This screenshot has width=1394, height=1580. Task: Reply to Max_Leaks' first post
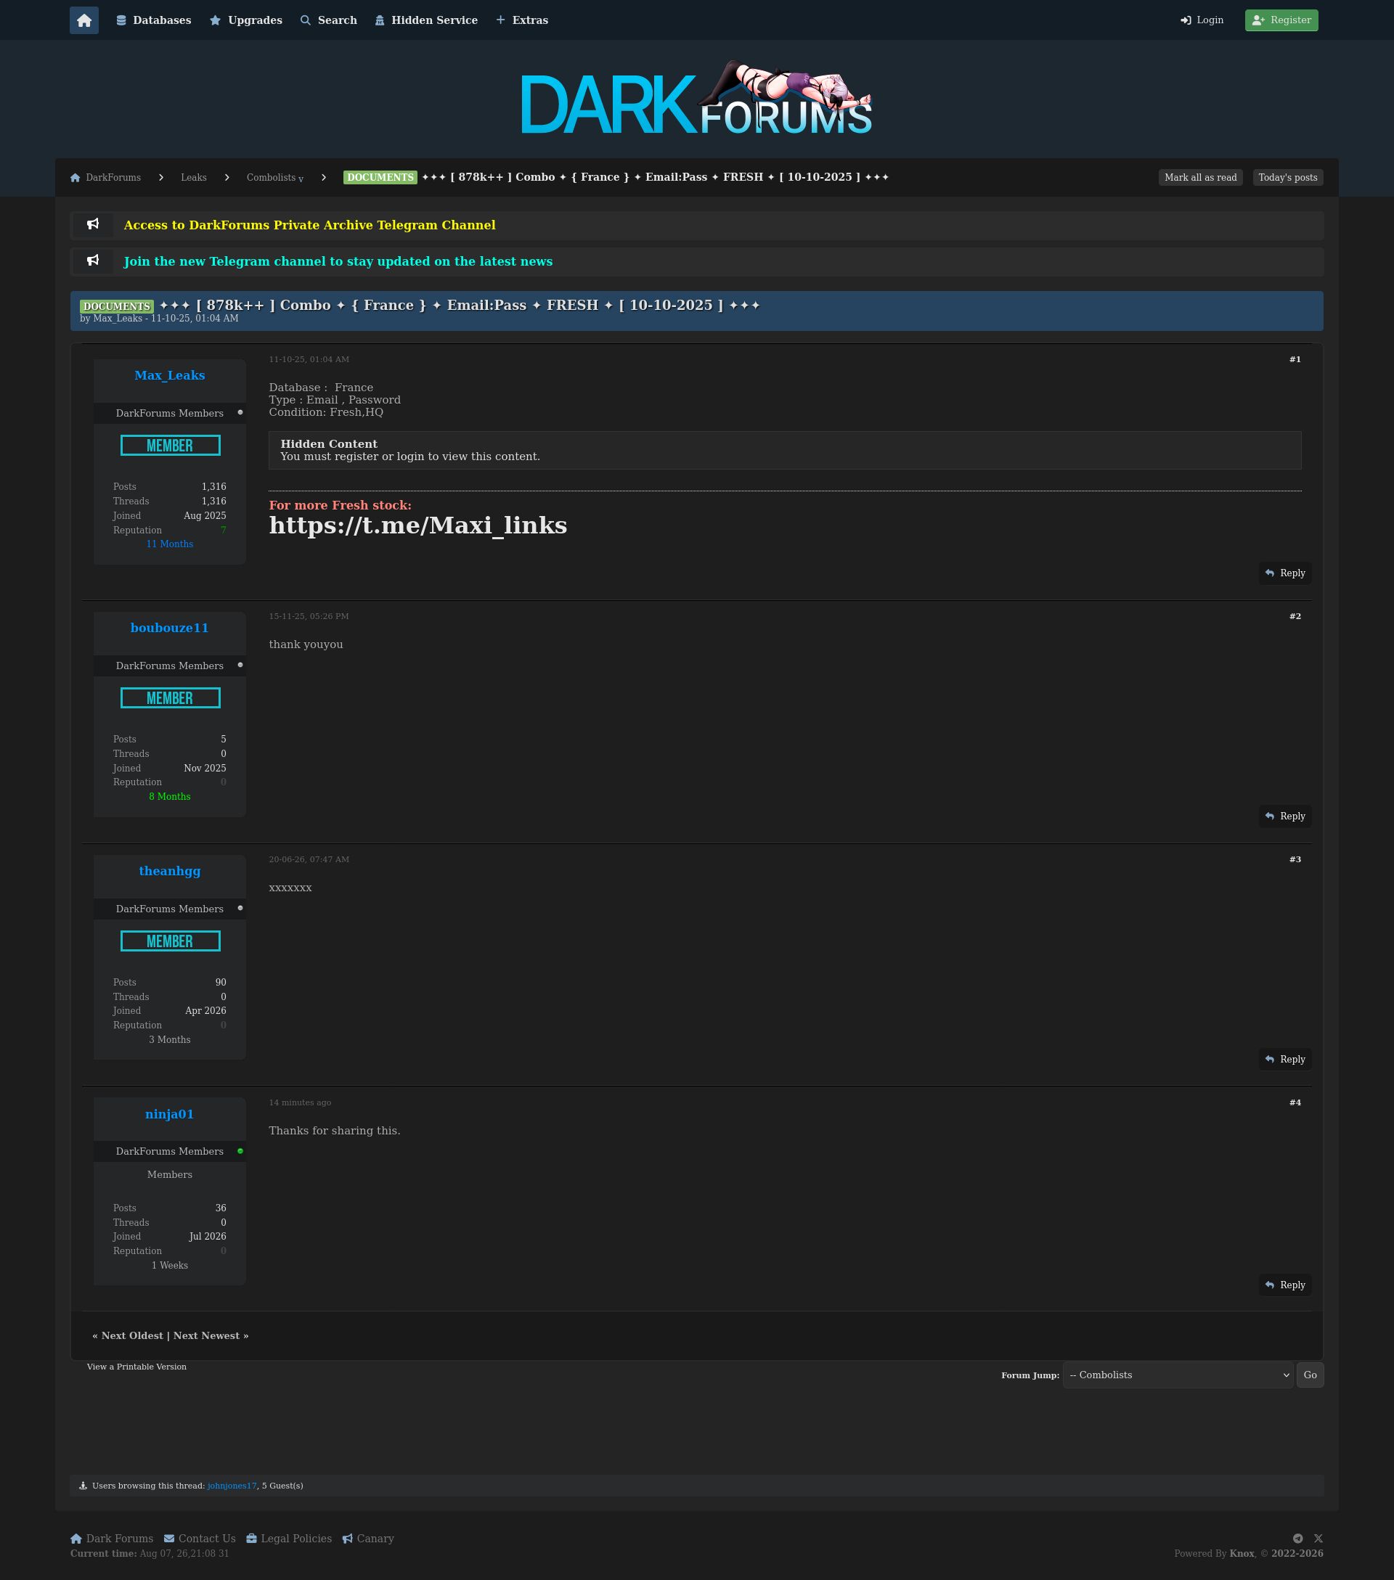[x=1285, y=573]
